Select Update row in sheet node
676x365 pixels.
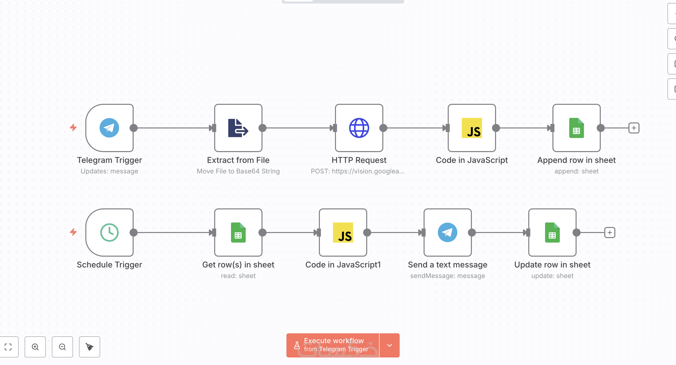pyautogui.click(x=552, y=233)
